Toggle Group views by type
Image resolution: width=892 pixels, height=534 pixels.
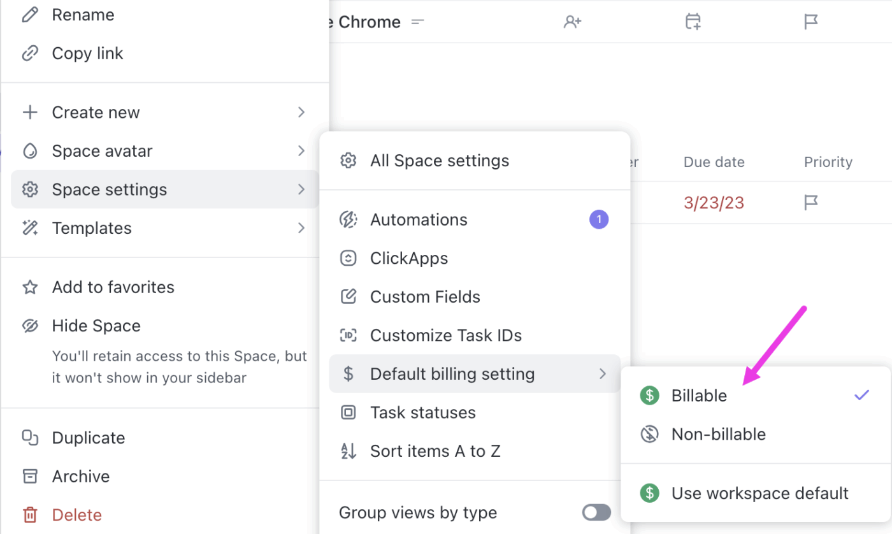(595, 512)
